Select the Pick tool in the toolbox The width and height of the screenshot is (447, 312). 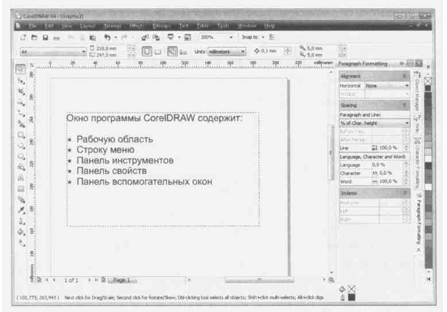21,69
